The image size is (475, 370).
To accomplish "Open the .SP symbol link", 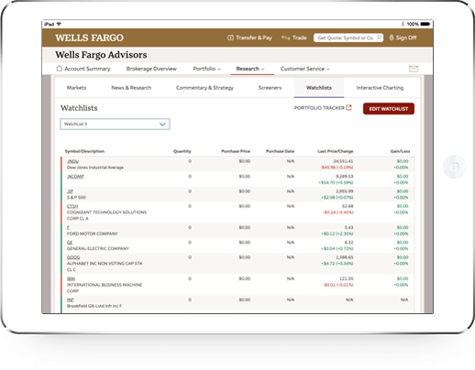I will pos(70,191).
